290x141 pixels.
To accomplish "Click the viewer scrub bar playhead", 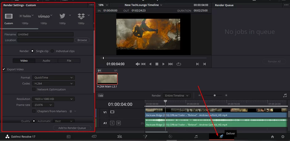I will pos(103,58).
